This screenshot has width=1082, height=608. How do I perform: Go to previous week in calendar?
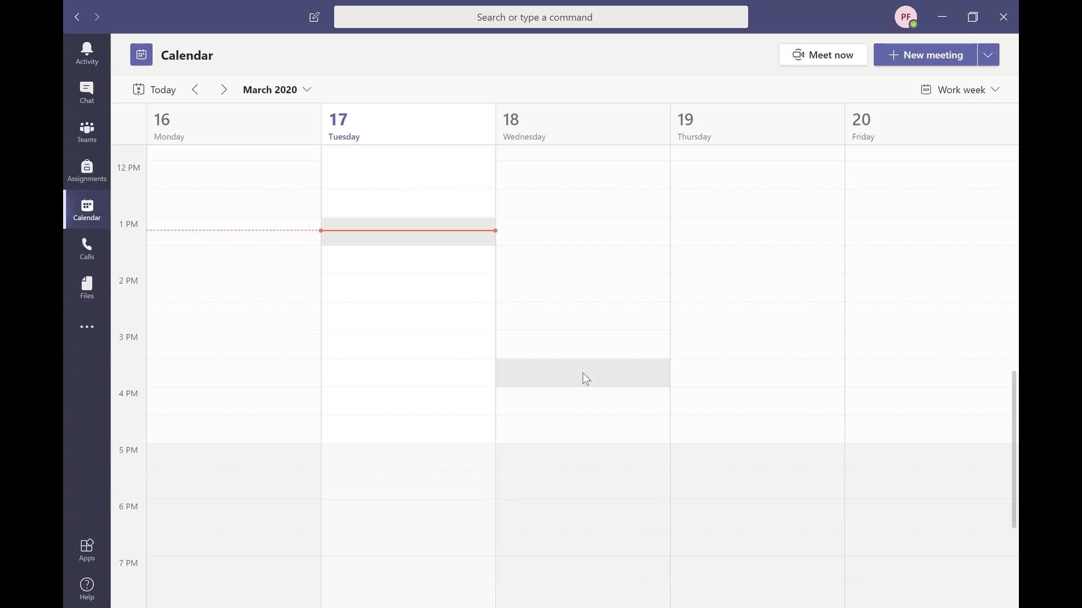pos(195,90)
